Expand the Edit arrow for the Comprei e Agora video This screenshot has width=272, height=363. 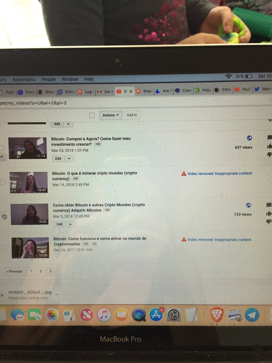(x=69, y=159)
